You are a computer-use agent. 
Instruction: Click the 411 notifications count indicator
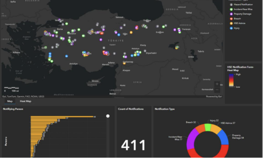[x=133, y=145]
